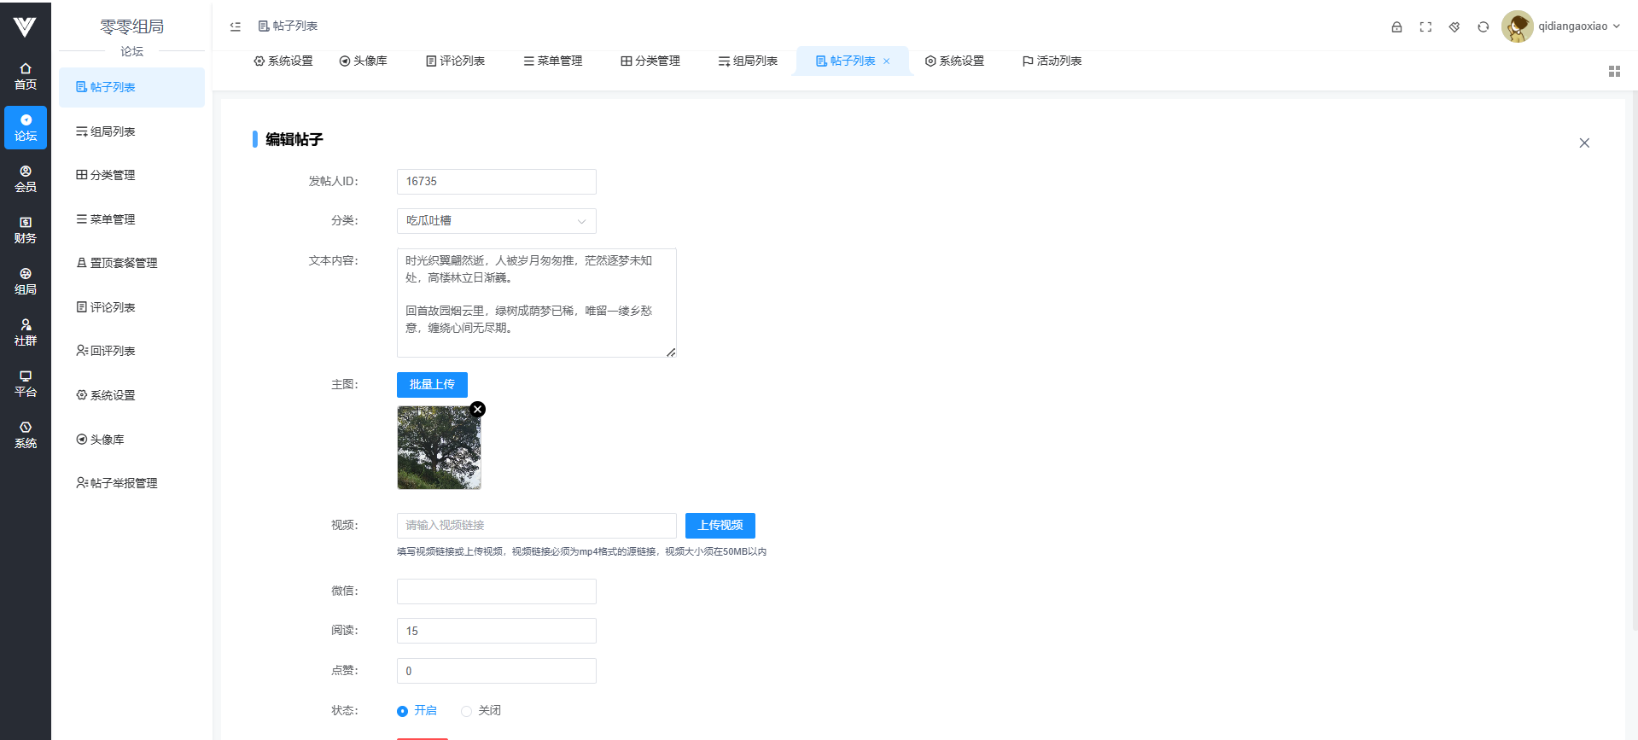Switch to the 头像库 tab
This screenshot has height=740, width=1638.
point(364,61)
